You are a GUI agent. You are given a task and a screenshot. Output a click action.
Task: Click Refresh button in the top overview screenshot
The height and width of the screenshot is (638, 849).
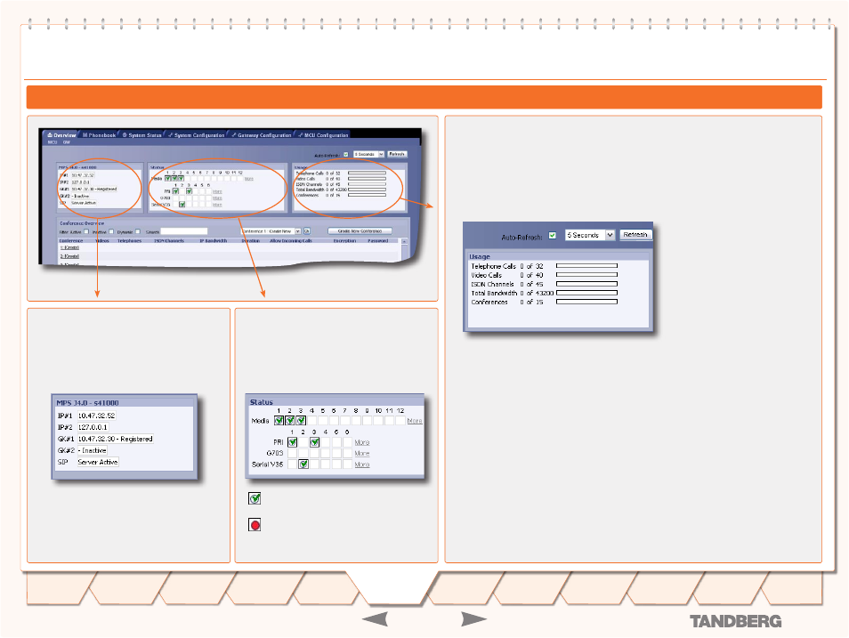(397, 154)
